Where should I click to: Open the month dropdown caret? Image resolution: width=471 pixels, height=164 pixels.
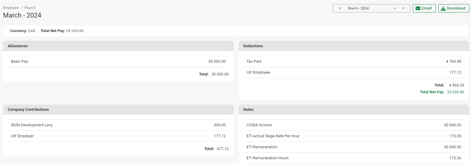pyautogui.click(x=395, y=9)
